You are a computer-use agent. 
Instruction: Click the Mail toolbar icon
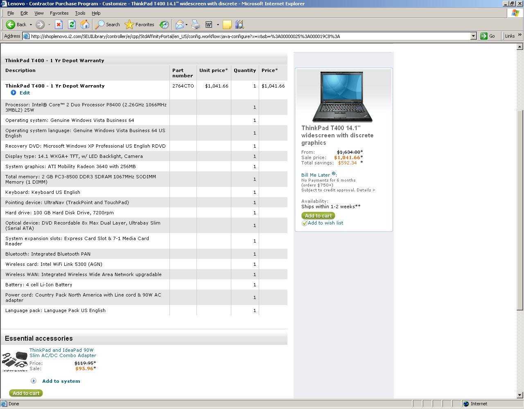(179, 25)
